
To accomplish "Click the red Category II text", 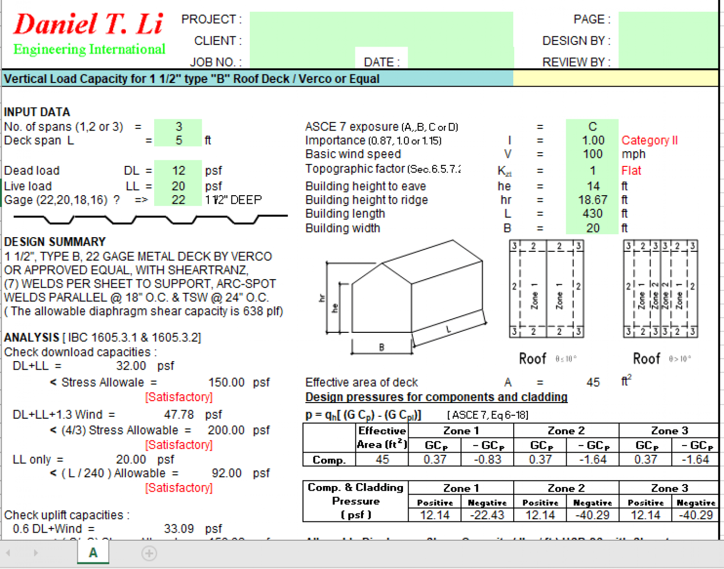I will [x=649, y=140].
